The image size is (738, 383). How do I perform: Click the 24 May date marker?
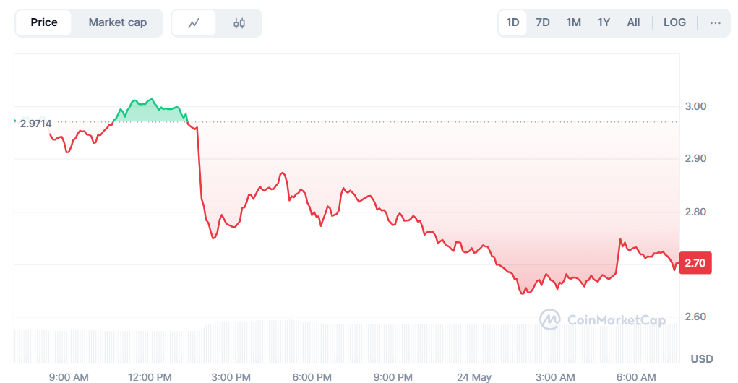[474, 377]
